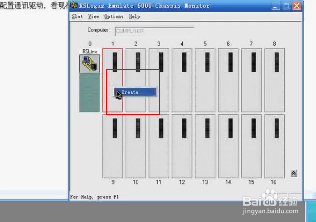Collapse chassis using double chevron icon

[294, 173]
